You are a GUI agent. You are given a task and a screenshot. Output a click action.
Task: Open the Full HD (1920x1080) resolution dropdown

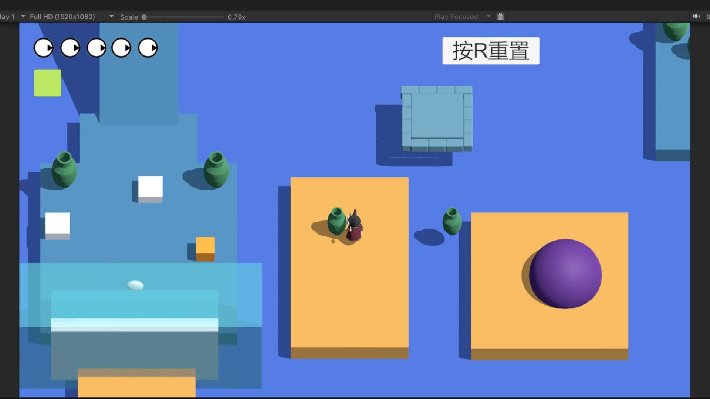click(x=71, y=17)
